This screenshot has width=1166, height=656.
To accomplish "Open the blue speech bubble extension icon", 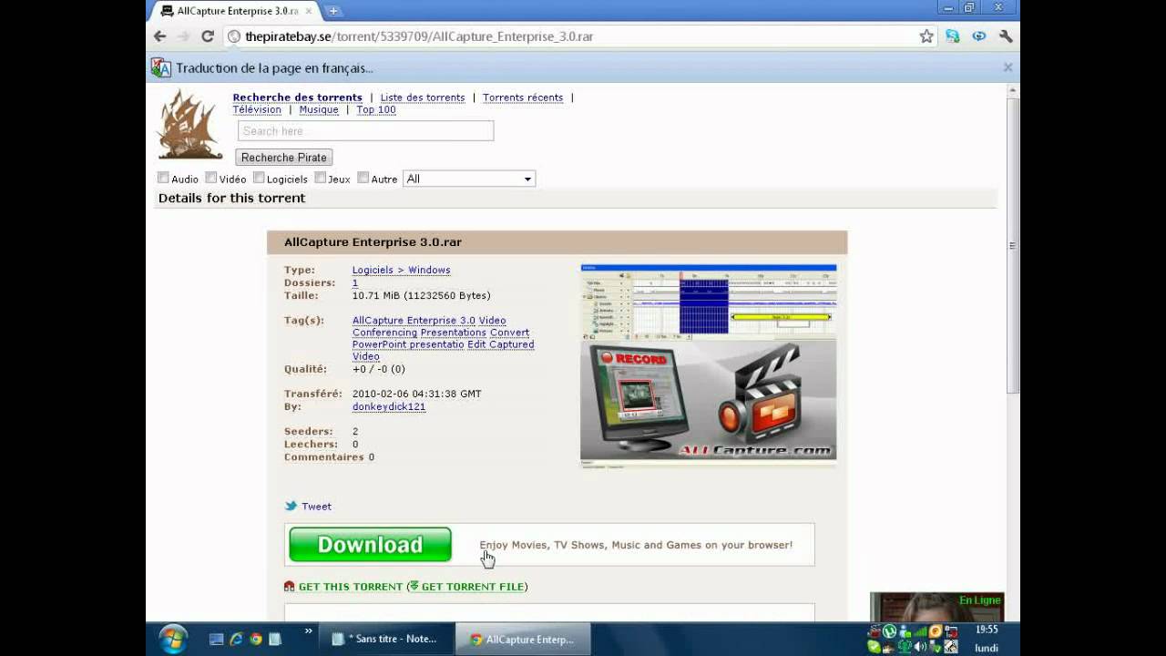I will click(x=979, y=36).
